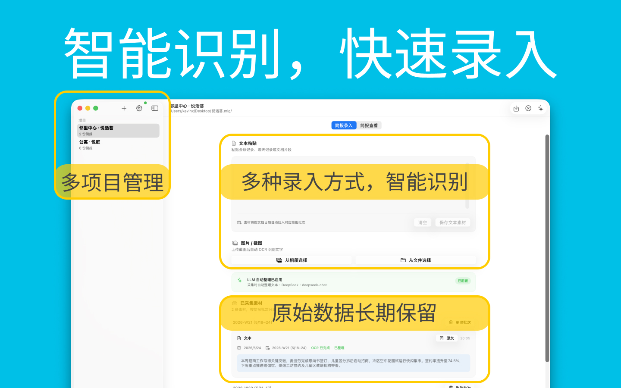Choose 从文件选择 to upload image
621x388 pixels.
click(416, 260)
